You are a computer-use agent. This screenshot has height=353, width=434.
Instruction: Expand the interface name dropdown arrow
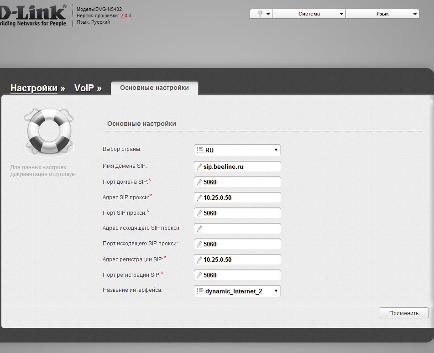tap(276, 291)
